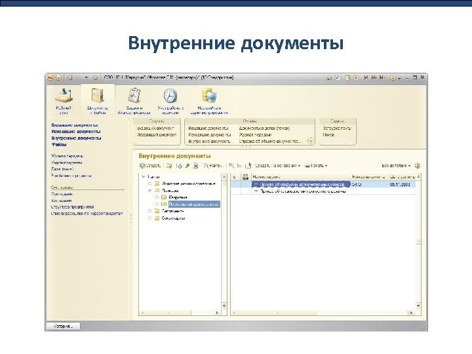This screenshot has height=354, width=472.
Task: Click the M+ button in title bar
Action: (x=374, y=77)
